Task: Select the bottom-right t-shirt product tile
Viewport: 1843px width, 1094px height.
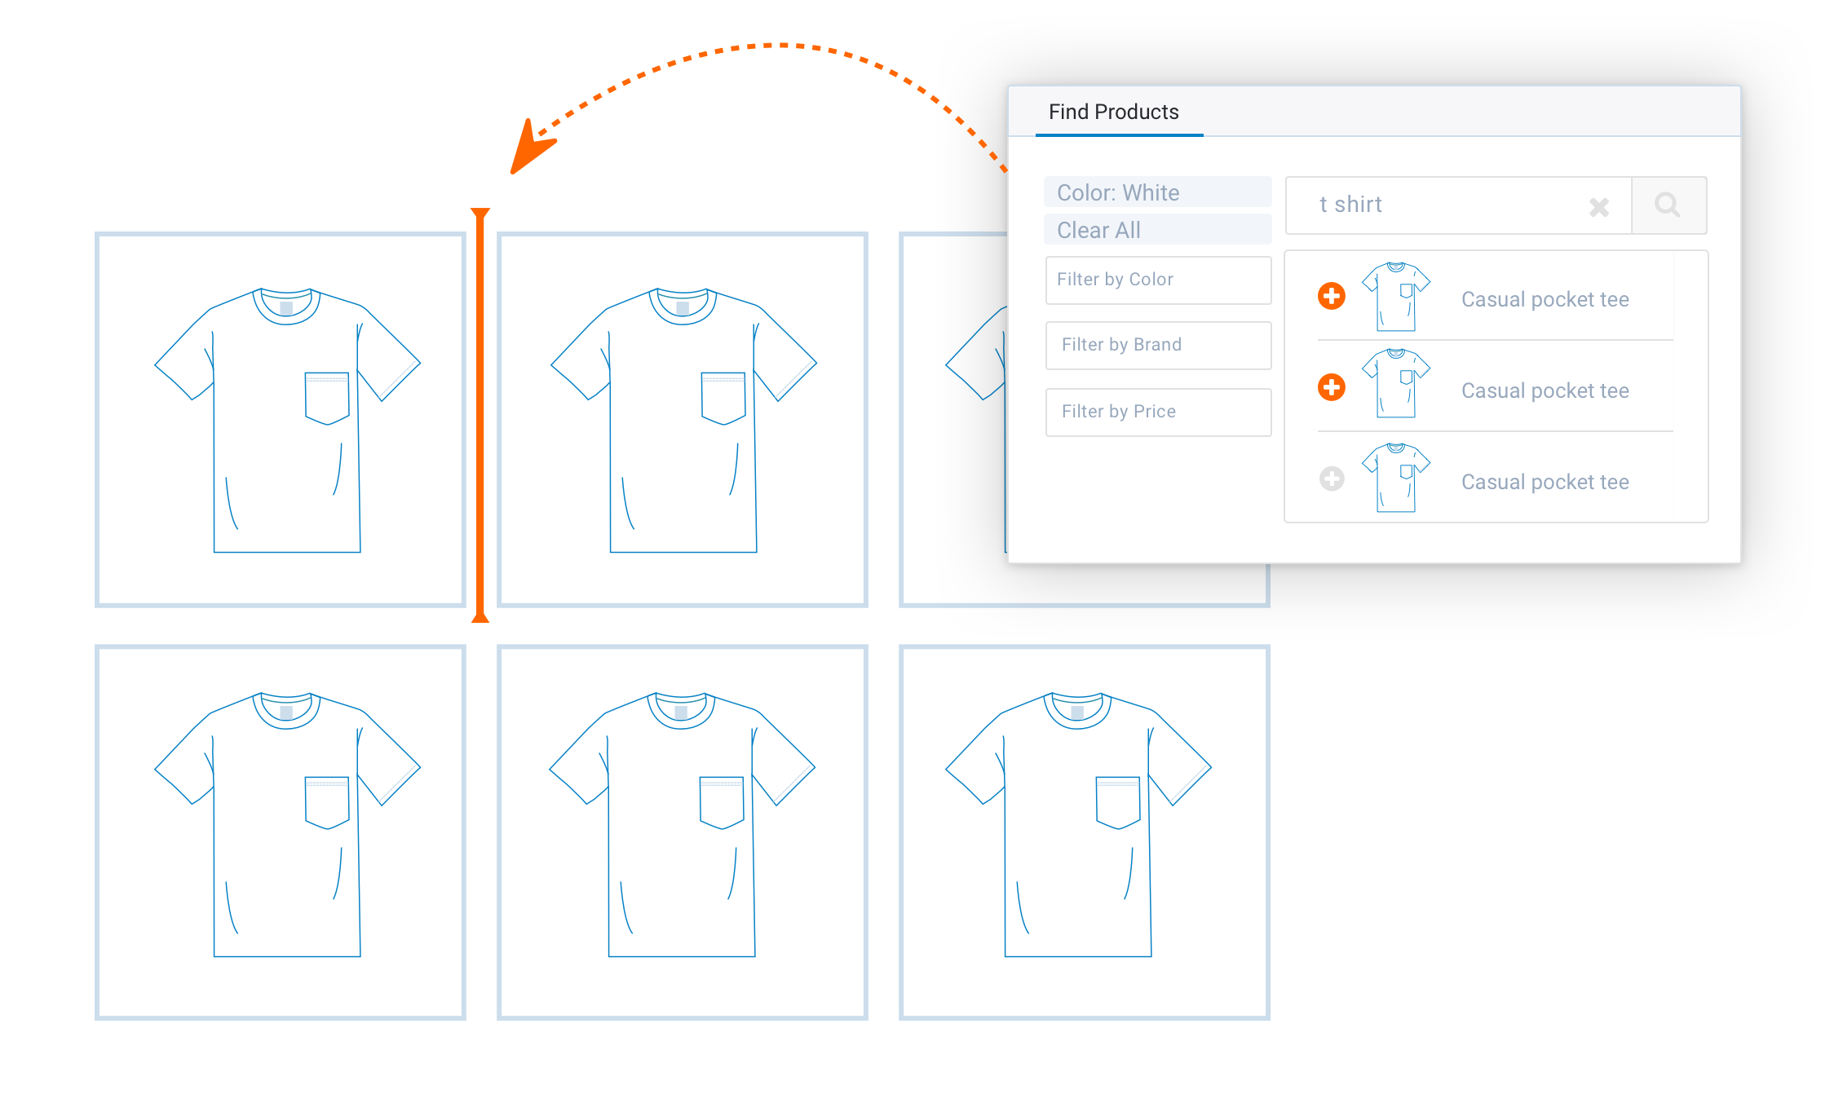Action: [1084, 832]
